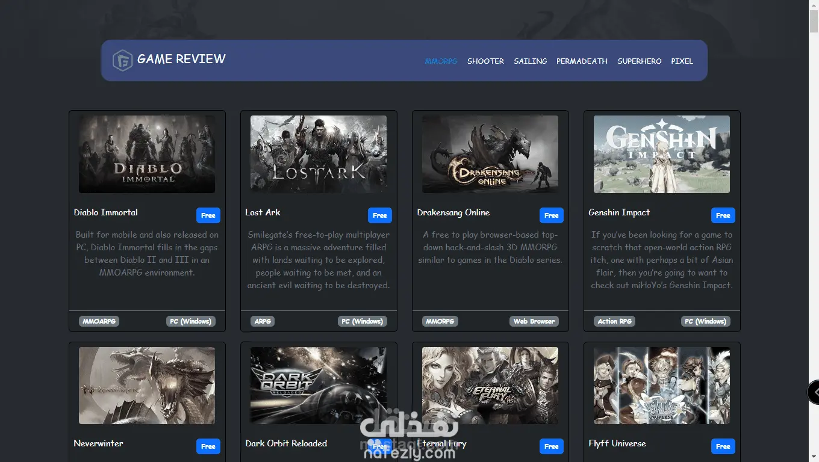The height and width of the screenshot is (462, 819).
Task: Choose the PERMADEATH category
Action: (x=582, y=61)
